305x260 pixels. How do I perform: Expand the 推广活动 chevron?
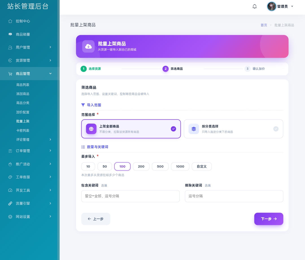coord(50,164)
